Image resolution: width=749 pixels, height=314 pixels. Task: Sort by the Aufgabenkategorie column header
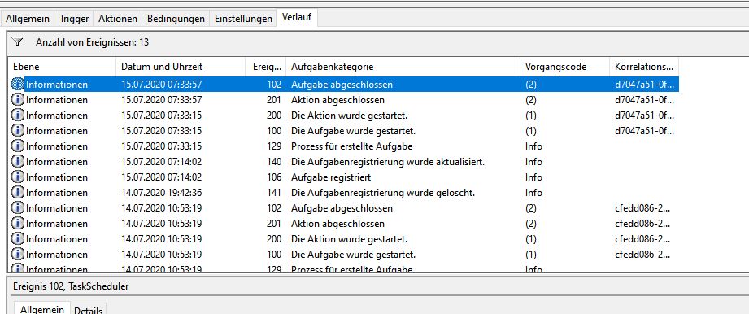pyautogui.click(x=403, y=67)
